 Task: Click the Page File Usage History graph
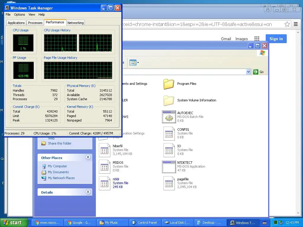click(x=78, y=70)
